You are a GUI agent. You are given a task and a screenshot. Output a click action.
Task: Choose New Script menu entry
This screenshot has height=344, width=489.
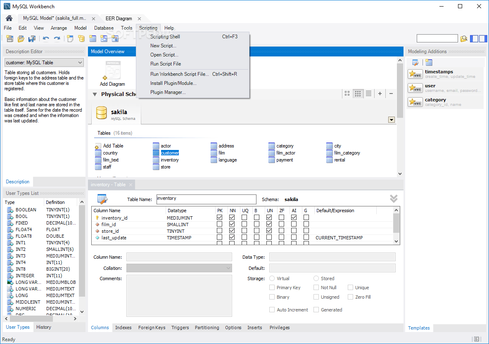point(193,46)
